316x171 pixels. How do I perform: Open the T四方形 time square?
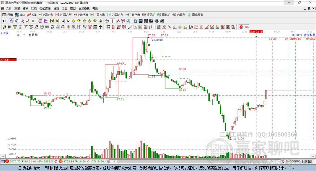click(x=98, y=15)
